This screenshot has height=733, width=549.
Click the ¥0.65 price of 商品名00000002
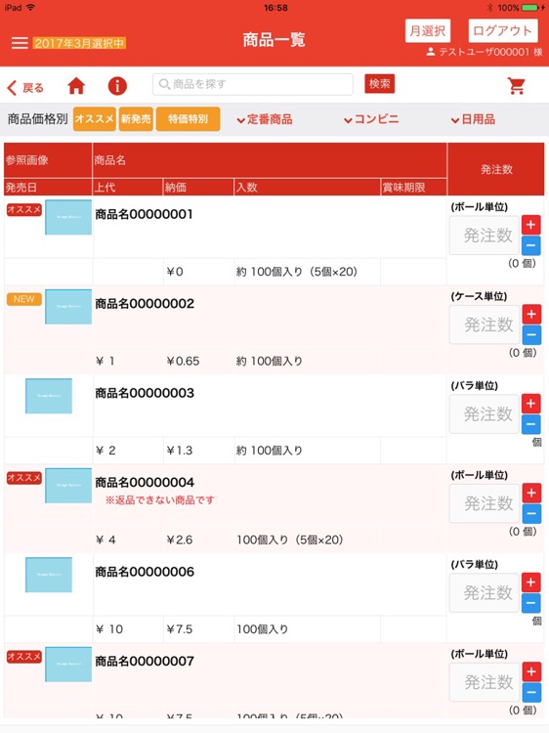(x=183, y=361)
